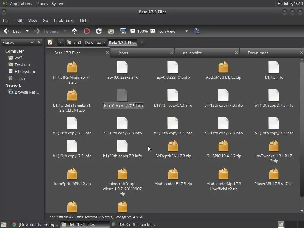Open the Edit menu
Viewport: 304px width, 228px height.
[19, 20]
